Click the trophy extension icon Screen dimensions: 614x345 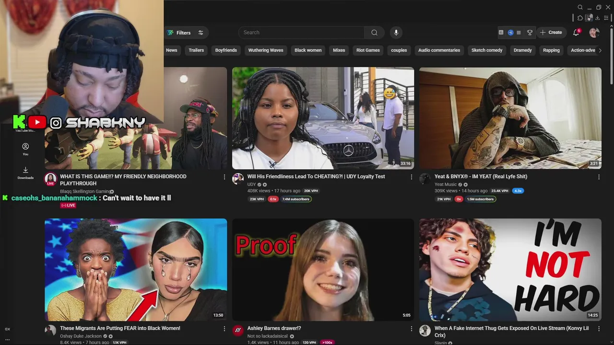coord(530,33)
